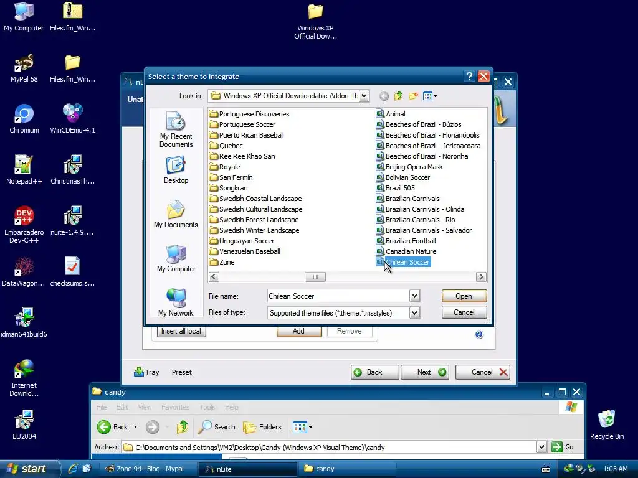Image resolution: width=638 pixels, height=478 pixels.
Task: Open Address bar dropdown in candy window
Action: point(541,447)
